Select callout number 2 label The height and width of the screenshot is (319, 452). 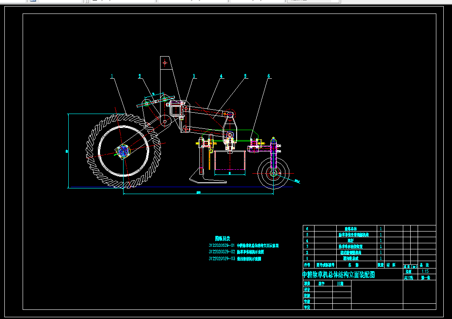(x=140, y=76)
